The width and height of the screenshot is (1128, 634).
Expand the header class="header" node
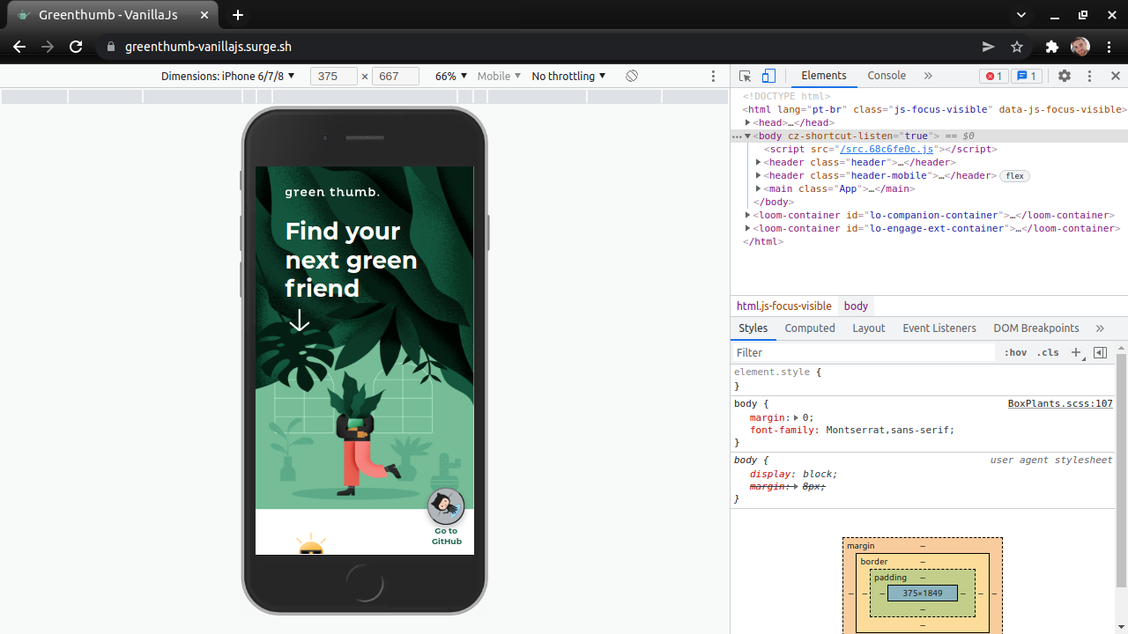[x=758, y=162]
